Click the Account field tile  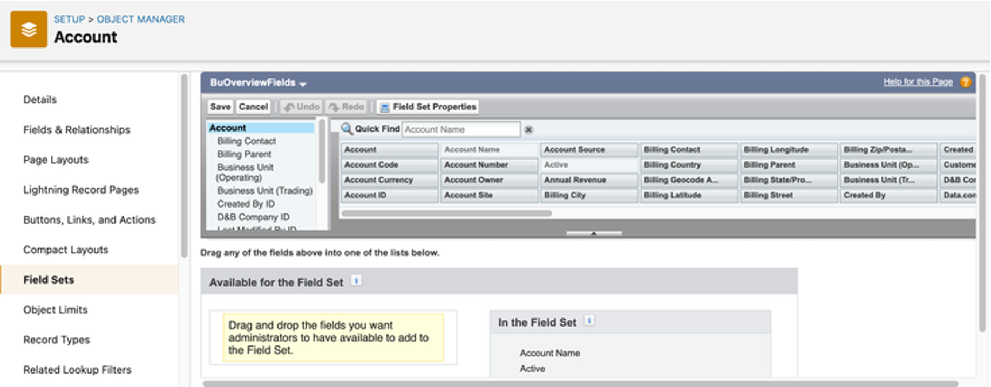click(389, 150)
